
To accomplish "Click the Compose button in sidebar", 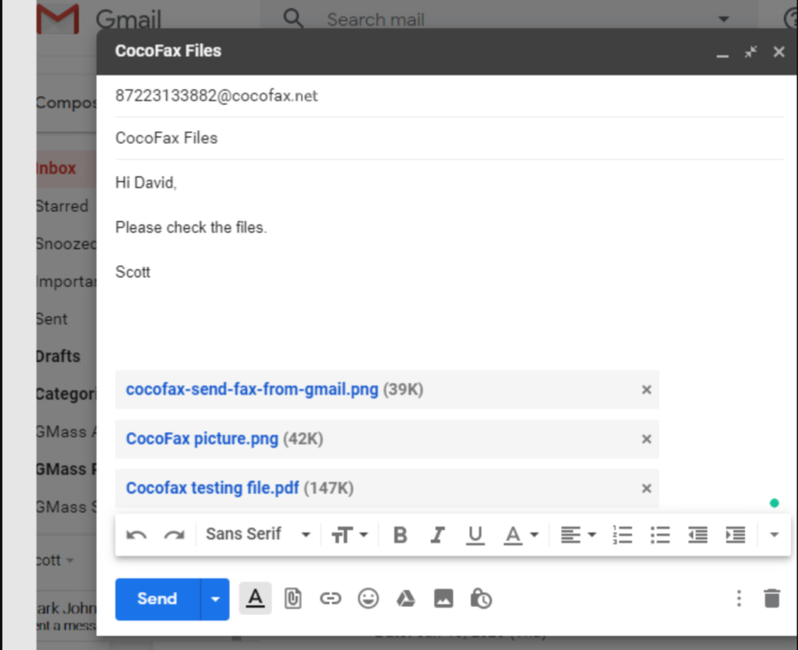I will click(x=66, y=103).
